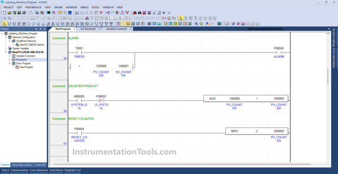The height and width of the screenshot is (174, 338).
Task: Open the TOOLS menu
Action: click(95, 8)
